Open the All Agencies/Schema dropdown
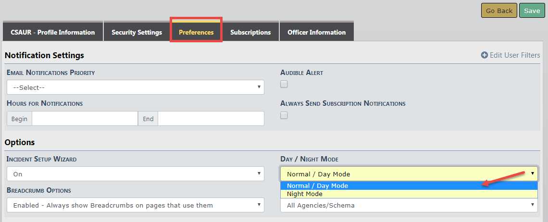The height and width of the screenshot is (222, 548). [x=409, y=205]
